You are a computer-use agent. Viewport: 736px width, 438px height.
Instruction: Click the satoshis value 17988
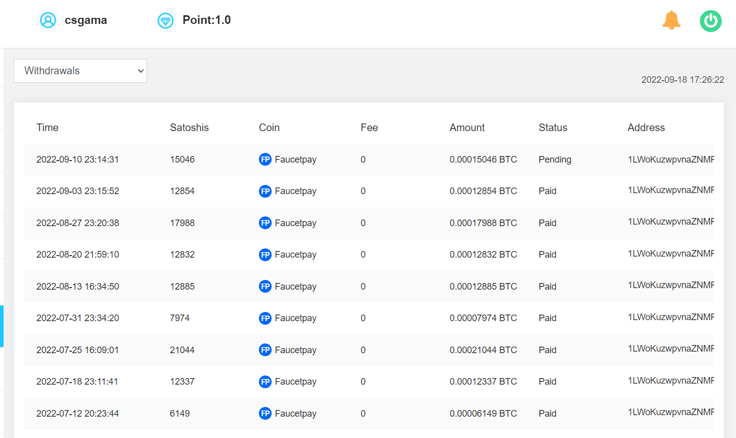182,223
